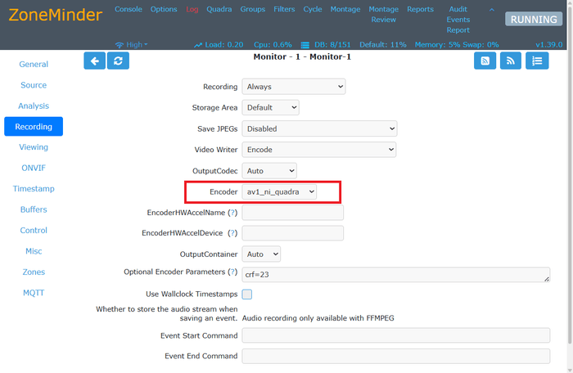
Task: Collapse the navbar using the top chevron
Action: click(x=491, y=9)
